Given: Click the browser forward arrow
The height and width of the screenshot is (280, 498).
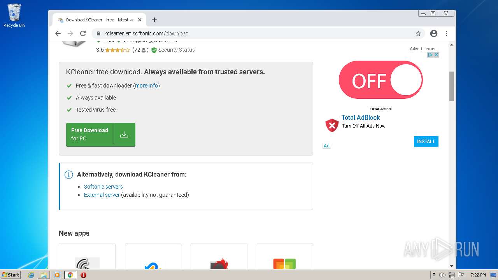Looking at the screenshot, I should [x=70, y=33].
